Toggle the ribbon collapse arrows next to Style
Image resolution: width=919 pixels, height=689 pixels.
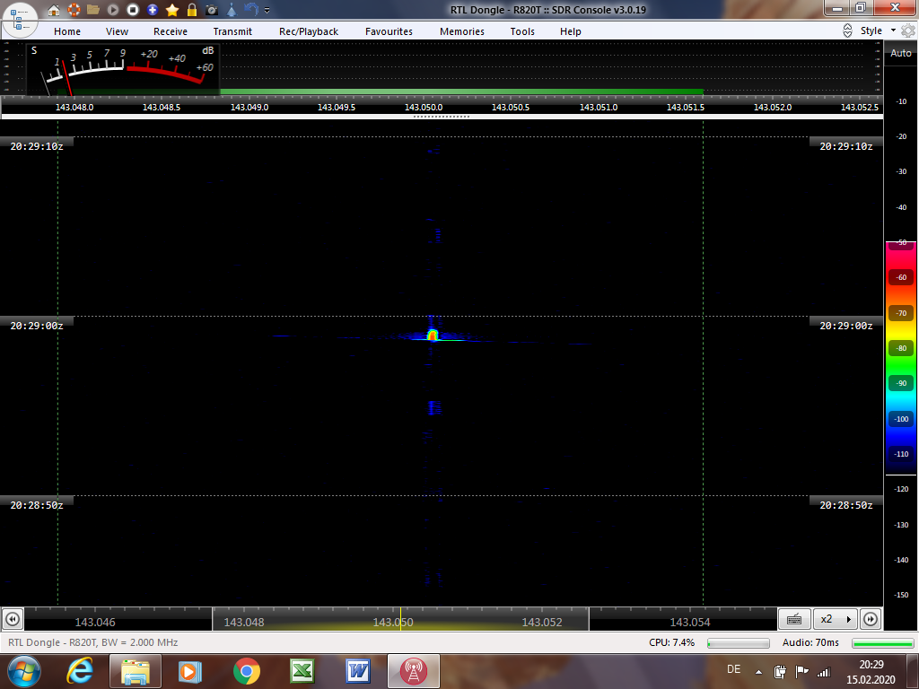847,31
